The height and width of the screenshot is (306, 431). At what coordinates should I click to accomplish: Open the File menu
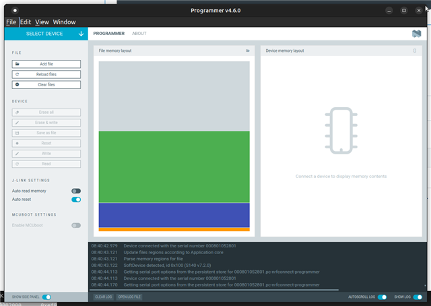[x=11, y=22]
